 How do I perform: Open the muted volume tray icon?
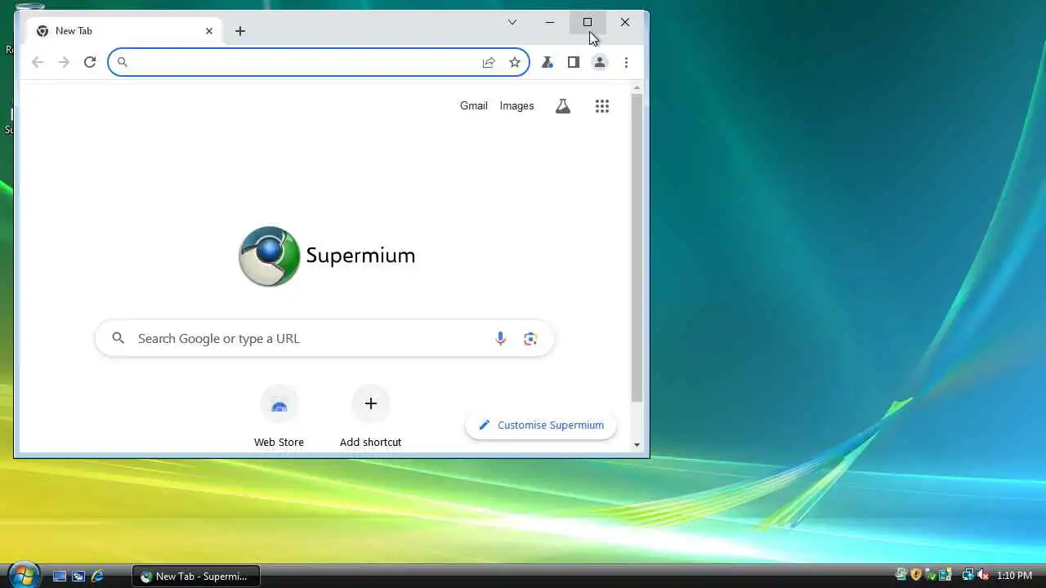click(x=983, y=575)
